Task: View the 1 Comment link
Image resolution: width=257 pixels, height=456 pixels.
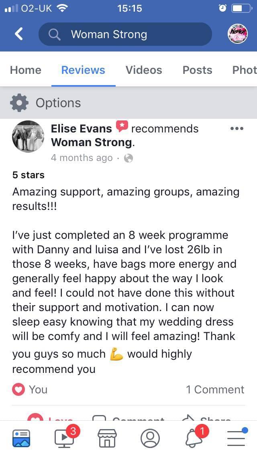Action: pyautogui.click(x=215, y=389)
